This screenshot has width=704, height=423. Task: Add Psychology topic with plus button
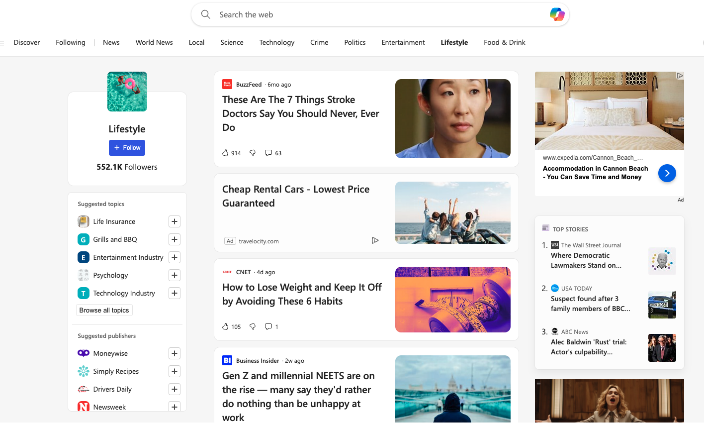point(175,275)
